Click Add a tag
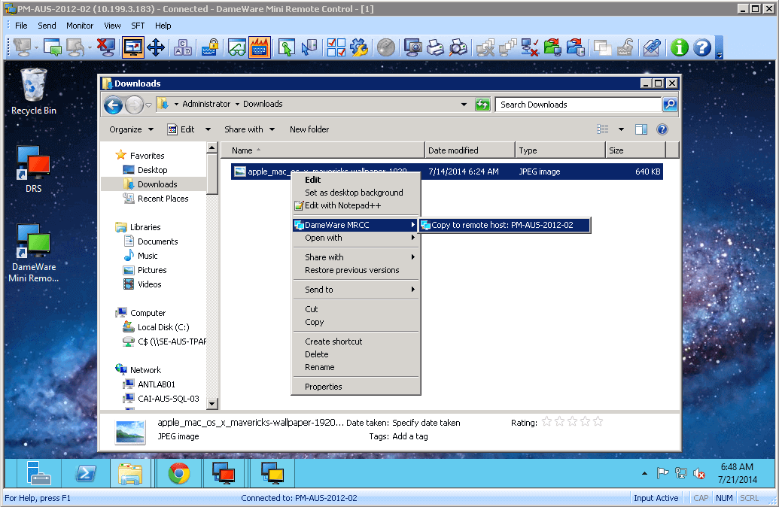 tap(410, 436)
